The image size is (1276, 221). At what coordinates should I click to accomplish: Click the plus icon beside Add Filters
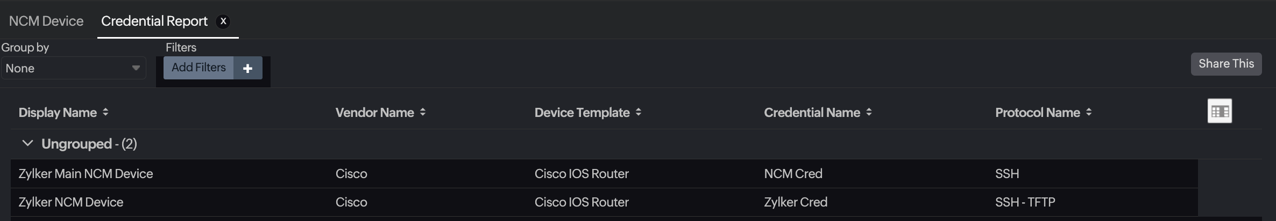(248, 68)
